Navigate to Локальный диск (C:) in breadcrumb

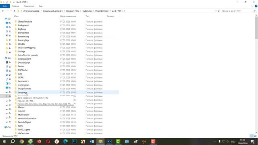53,11
